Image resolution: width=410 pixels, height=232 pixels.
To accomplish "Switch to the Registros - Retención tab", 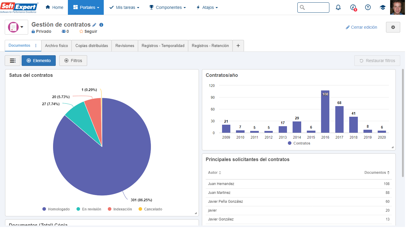I will click(210, 46).
